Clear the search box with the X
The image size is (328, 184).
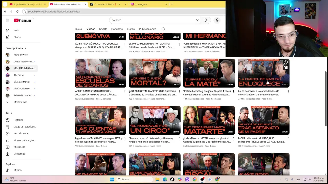[x=197, y=20]
